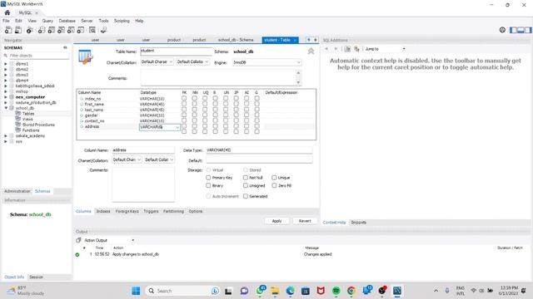The height and width of the screenshot is (299, 533).
Task: Open the Database menu
Action: [x=67, y=21]
